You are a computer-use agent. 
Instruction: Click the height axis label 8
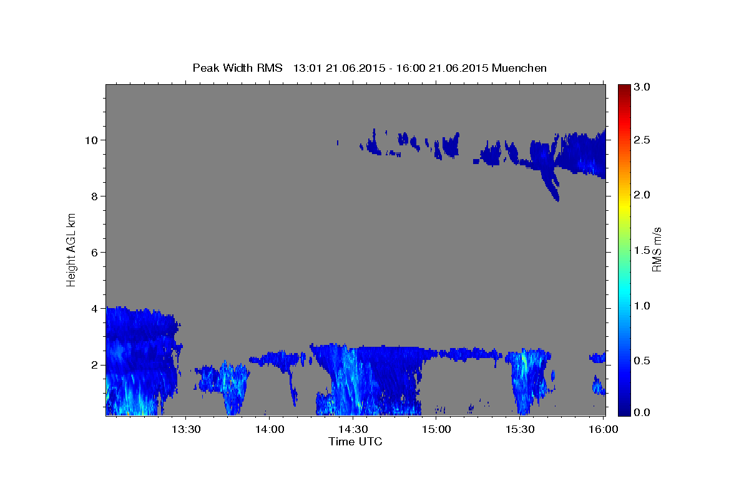93,196
